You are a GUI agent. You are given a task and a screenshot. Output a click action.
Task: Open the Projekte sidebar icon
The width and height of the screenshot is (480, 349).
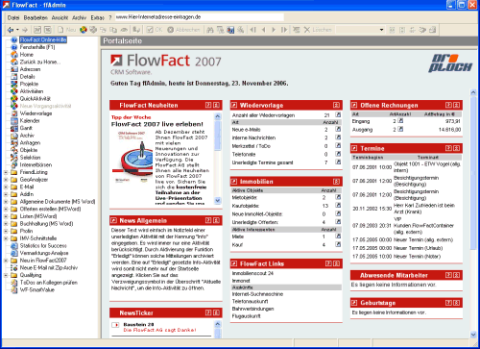pyautogui.click(x=14, y=84)
